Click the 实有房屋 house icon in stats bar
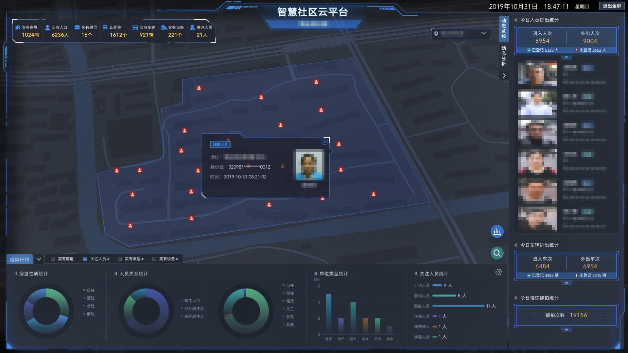628x353 pixels. [18, 27]
